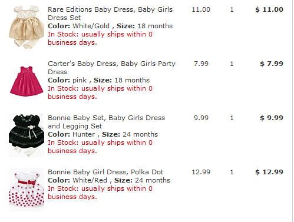Open the pink Carter's party dress thumbnail
The height and width of the screenshot is (222, 294).
27,81
